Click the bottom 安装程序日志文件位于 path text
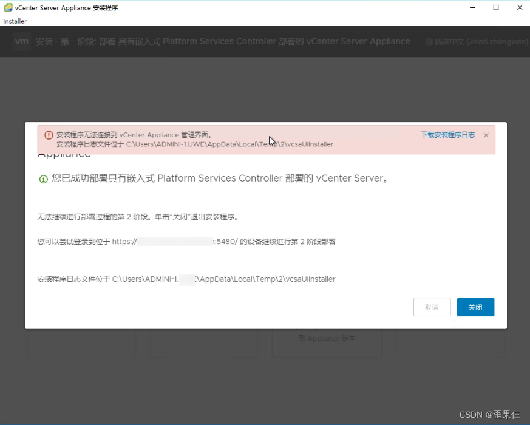The height and width of the screenshot is (425, 530). (x=186, y=279)
